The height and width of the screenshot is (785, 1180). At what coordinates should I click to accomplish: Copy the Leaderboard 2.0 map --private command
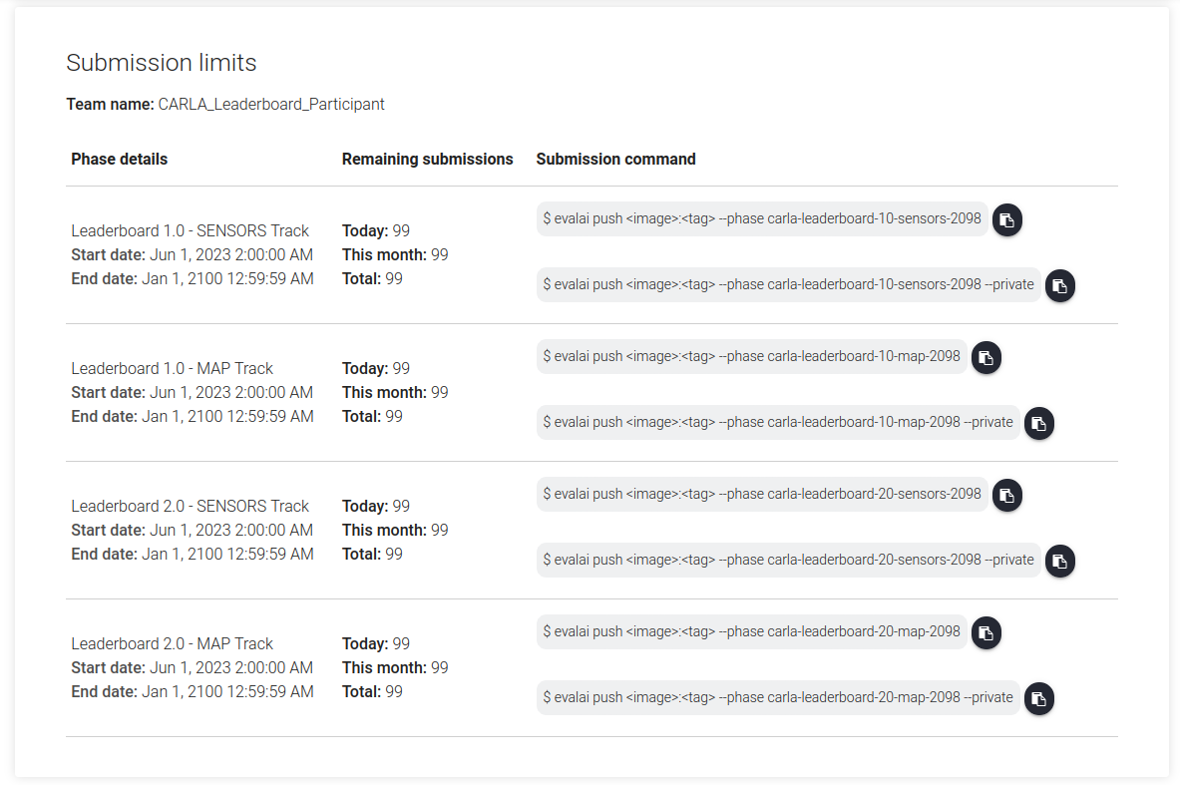1038,699
